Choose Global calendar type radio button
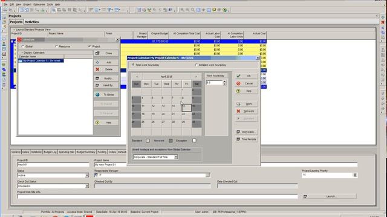Viewport: 387px width, 217px height. (x=23, y=46)
